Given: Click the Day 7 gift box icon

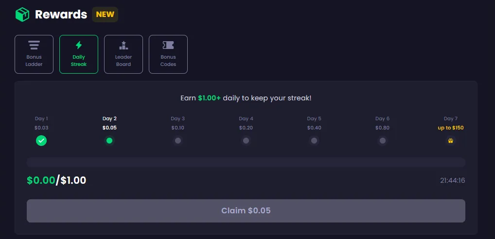Looking at the screenshot, I should 450,141.
